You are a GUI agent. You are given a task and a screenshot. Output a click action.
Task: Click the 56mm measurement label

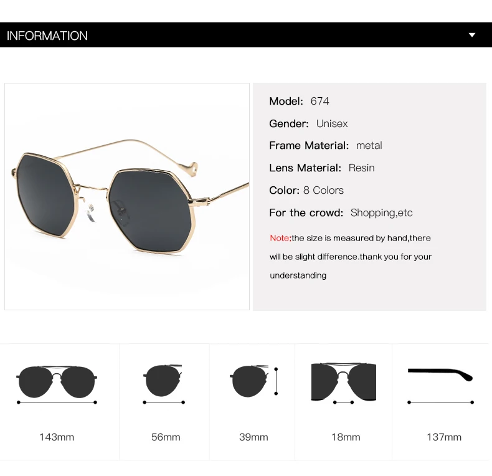[166, 437]
